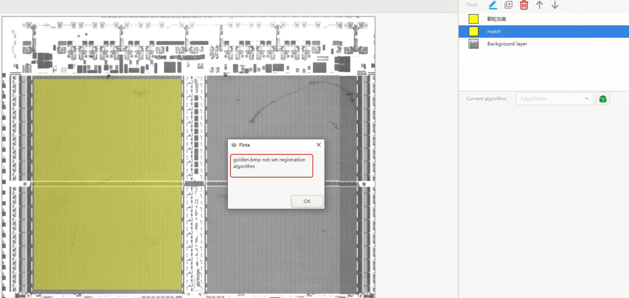Viewport: 629px width, 298px height.
Task: Move layer up with the up arrow
Action: [x=539, y=5]
